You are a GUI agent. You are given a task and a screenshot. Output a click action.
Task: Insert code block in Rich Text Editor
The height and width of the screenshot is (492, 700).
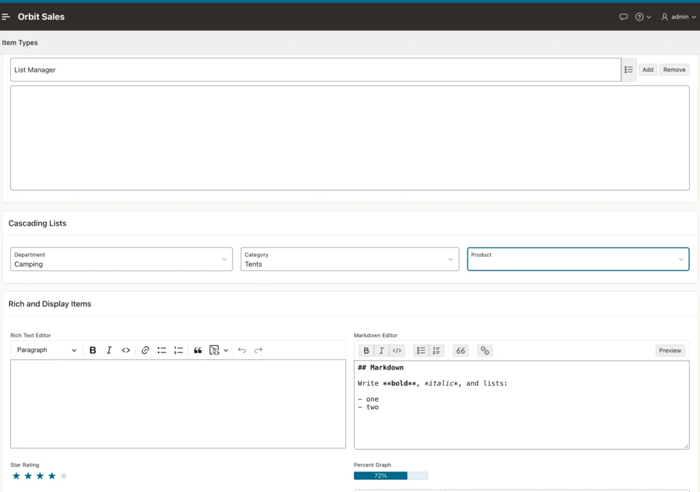click(x=214, y=350)
